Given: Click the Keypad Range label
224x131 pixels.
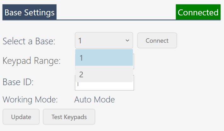Looking at the screenshot, I should [31, 61].
